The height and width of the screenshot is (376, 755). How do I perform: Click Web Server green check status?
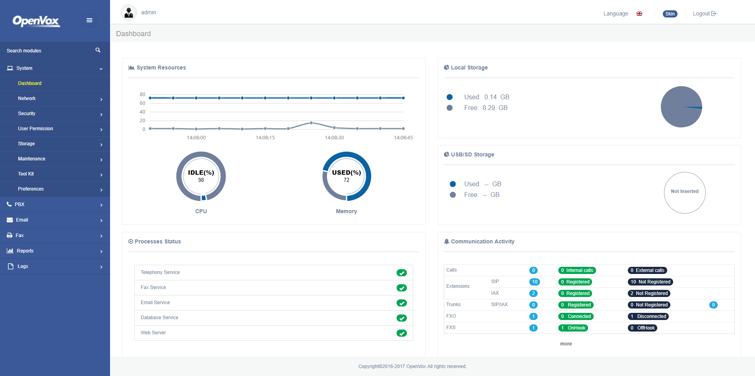[x=402, y=333]
